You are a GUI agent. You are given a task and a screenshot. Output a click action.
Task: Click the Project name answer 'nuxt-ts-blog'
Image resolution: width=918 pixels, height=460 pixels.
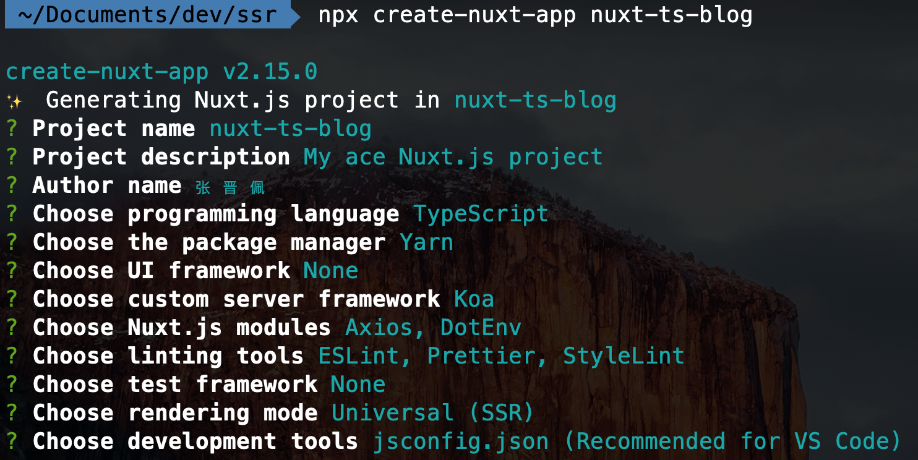click(x=291, y=129)
